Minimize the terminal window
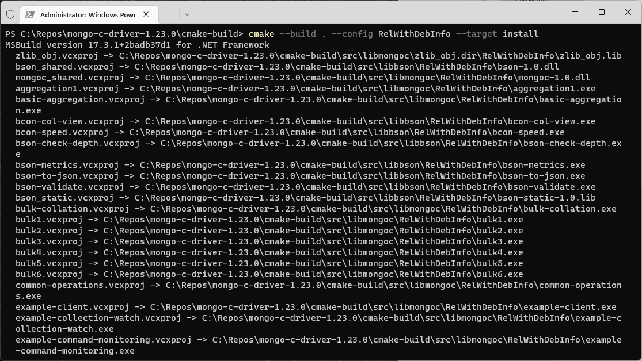 [575, 12]
